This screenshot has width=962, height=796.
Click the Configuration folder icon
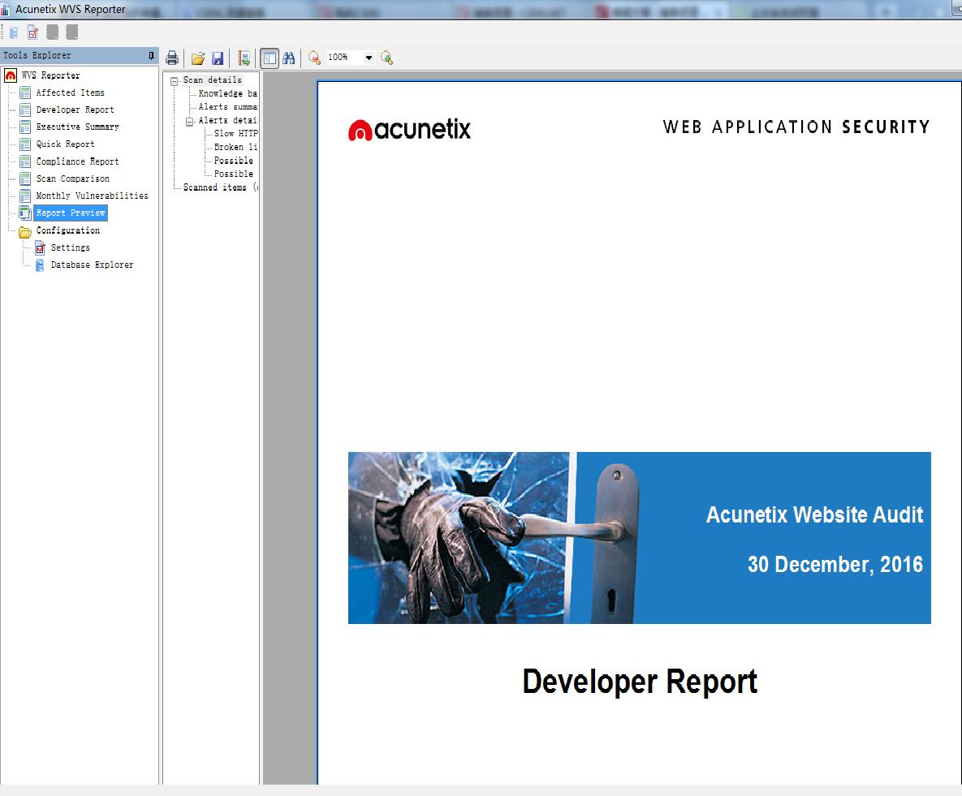(25, 232)
